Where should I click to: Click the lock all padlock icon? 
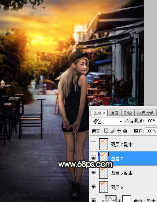click(125, 131)
